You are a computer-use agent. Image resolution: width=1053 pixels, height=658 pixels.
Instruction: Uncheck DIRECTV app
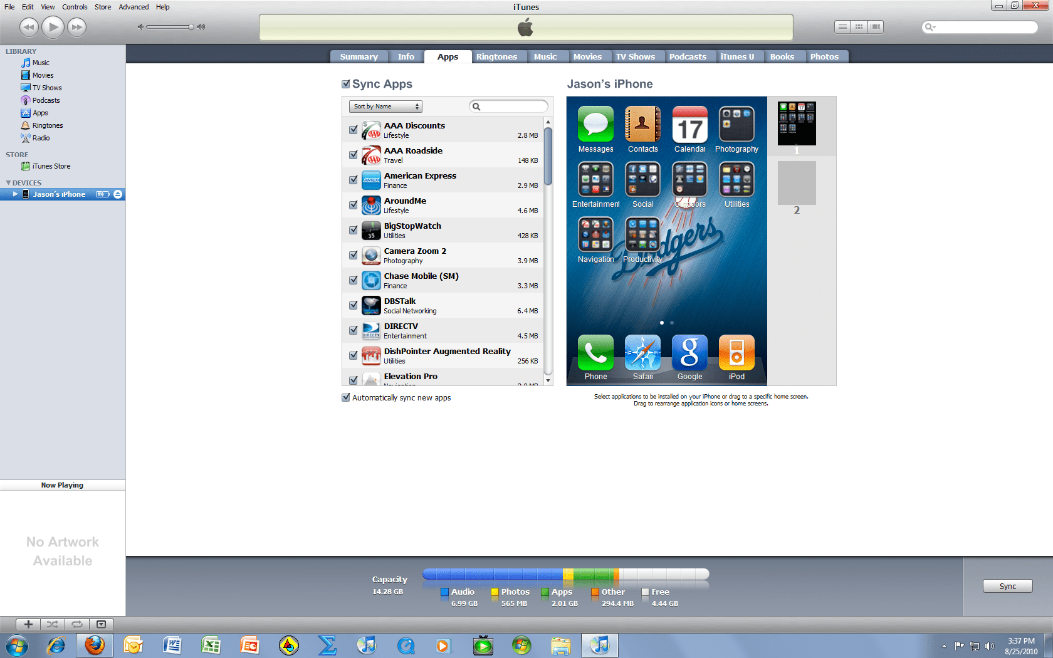(x=354, y=330)
